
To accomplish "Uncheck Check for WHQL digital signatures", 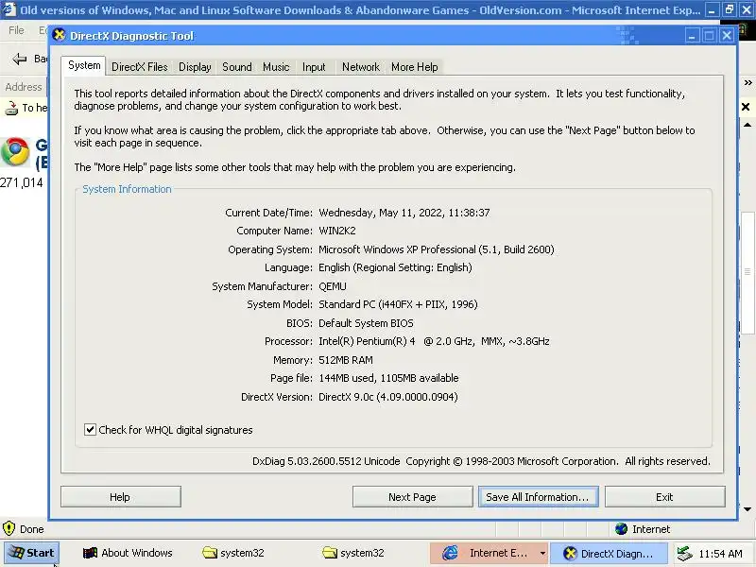I will point(90,430).
